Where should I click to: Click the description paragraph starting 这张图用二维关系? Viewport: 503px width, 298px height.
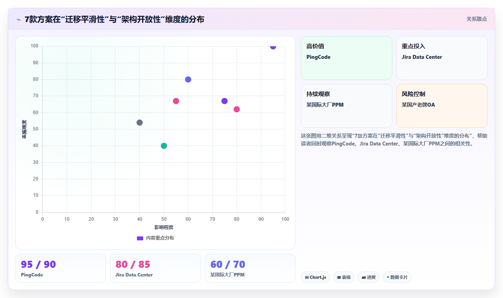394,140
